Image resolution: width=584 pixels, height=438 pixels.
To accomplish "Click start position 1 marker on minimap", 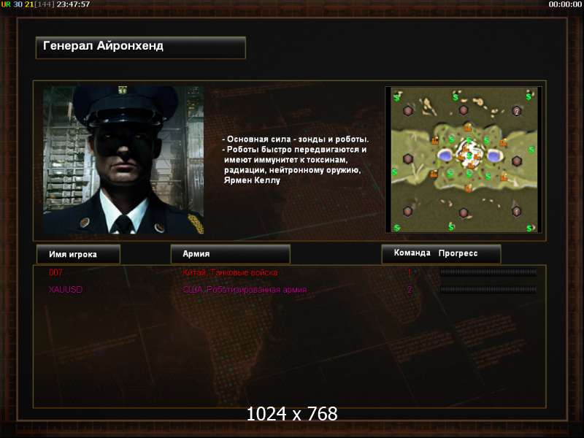I will [x=516, y=212].
